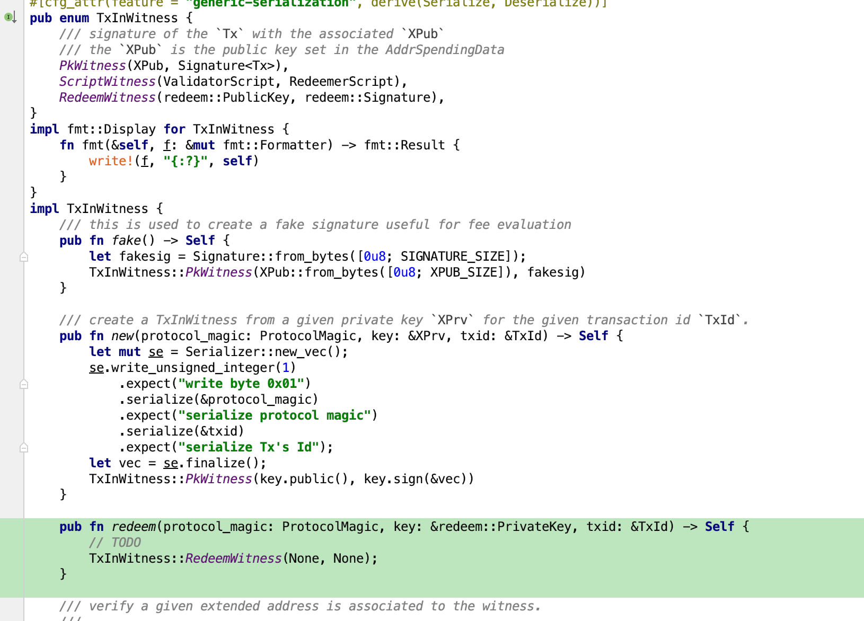Click 'let vec' variable declaration
The height and width of the screenshot is (621, 864).
[115, 463]
